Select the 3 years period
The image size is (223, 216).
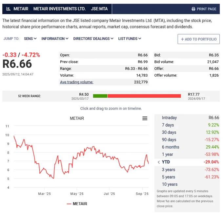point(187,170)
